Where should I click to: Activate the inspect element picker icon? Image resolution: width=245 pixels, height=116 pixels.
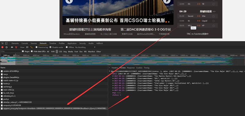(x=2, y=43)
